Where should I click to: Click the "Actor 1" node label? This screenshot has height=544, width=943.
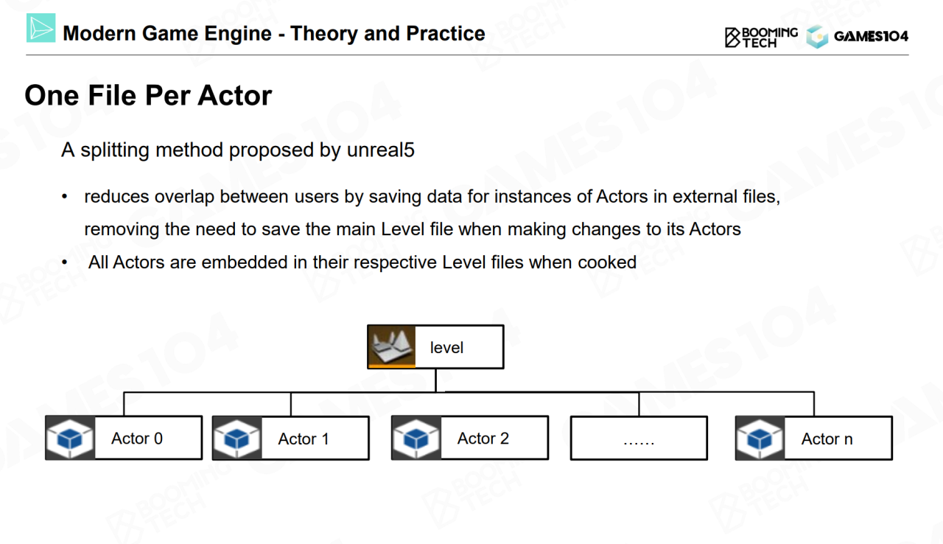pyautogui.click(x=304, y=439)
